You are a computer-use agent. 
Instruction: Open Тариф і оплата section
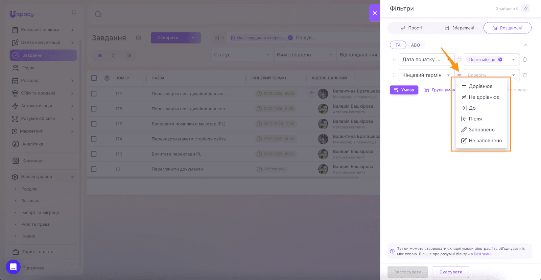38,252
